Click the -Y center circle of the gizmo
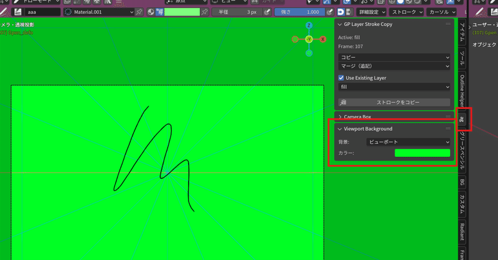Viewport: 498px width, 260px height. click(309, 39)
